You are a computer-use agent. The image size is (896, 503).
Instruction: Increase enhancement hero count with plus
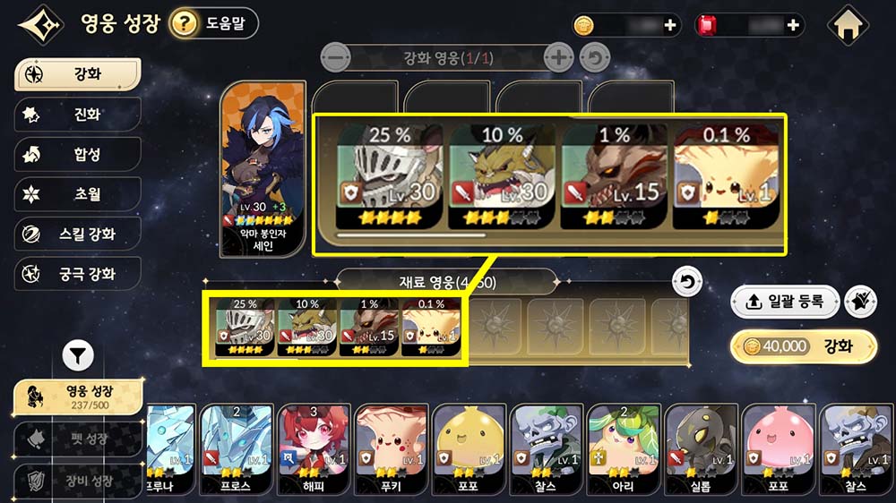[x=558, y=57]
